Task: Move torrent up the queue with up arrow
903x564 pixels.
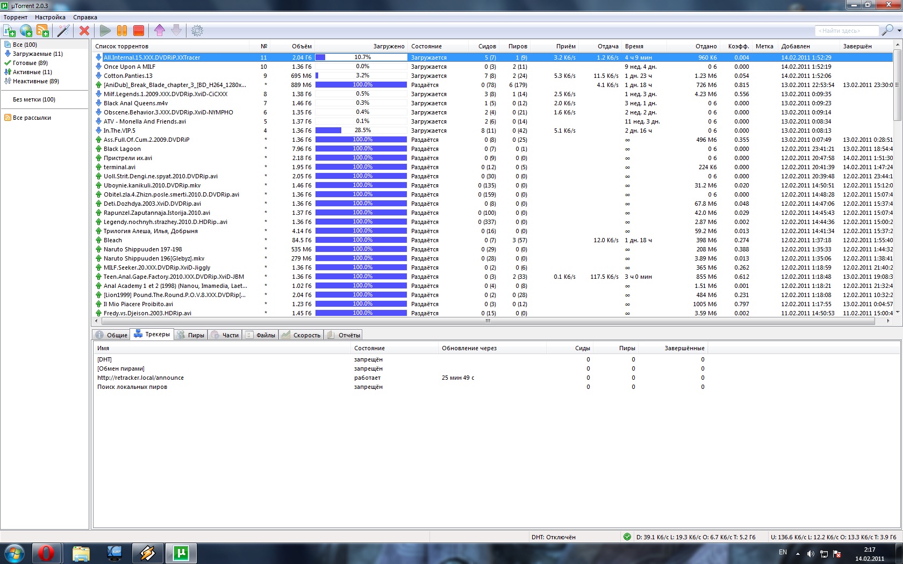Action: 160,31
